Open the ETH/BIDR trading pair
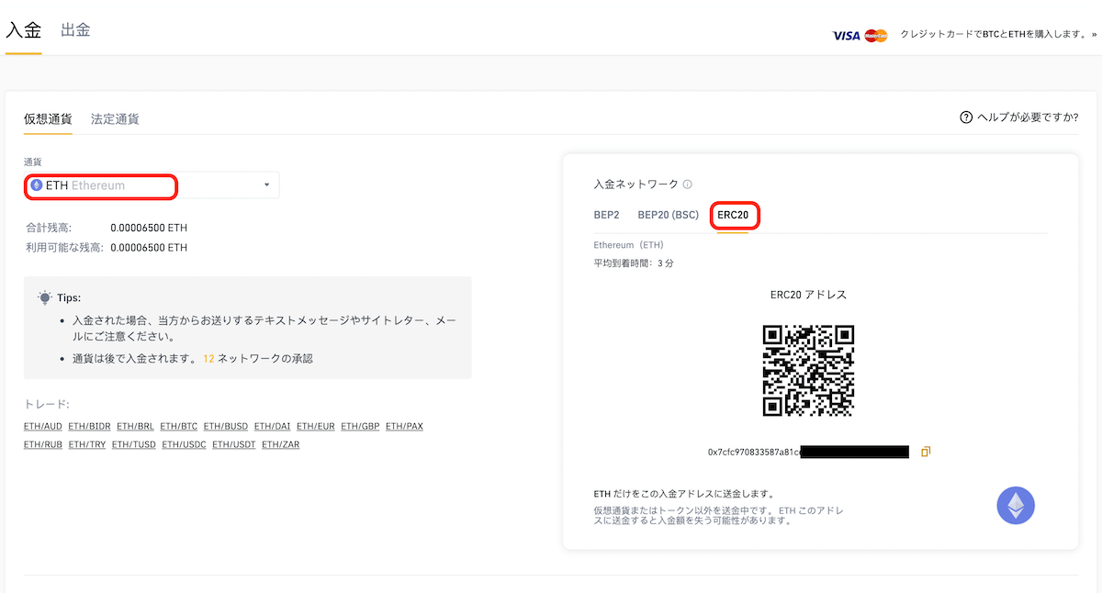Screen dimensions: 1102x593 [89, 426]
